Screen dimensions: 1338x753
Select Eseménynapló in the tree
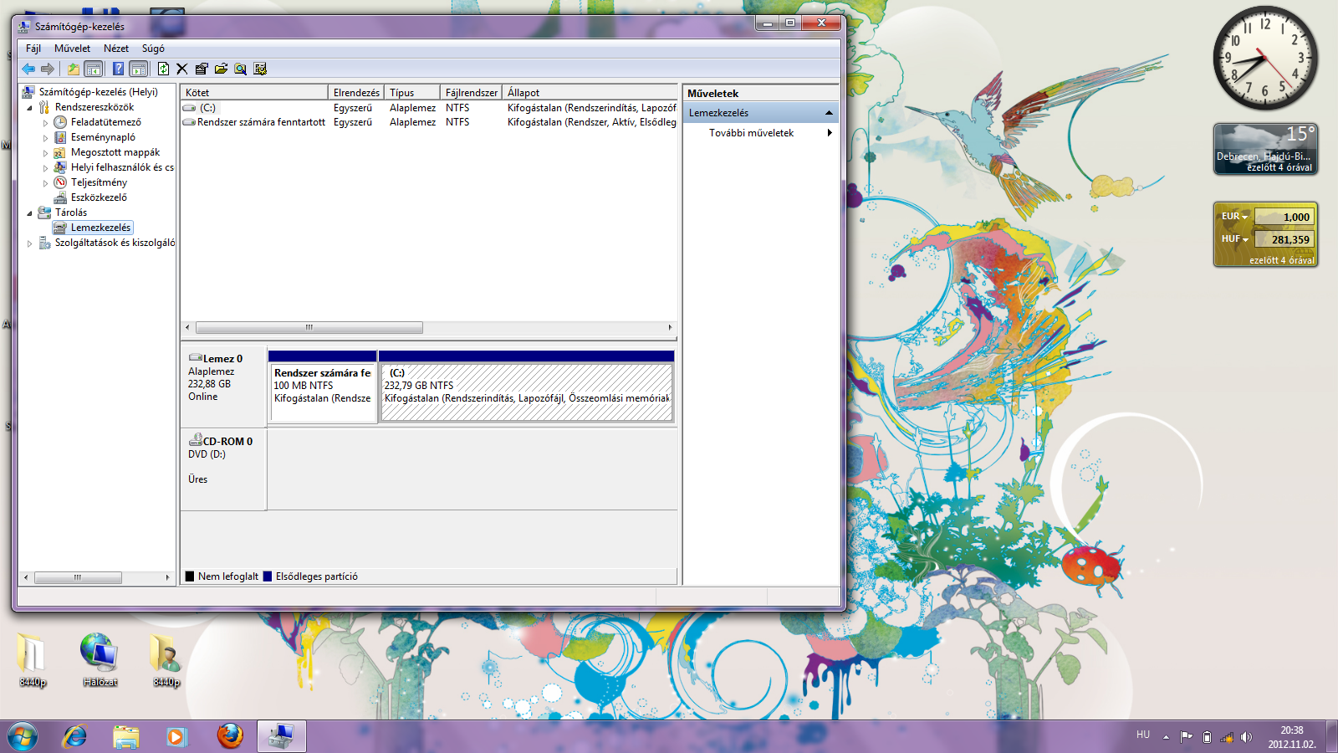tap(103, 137)
